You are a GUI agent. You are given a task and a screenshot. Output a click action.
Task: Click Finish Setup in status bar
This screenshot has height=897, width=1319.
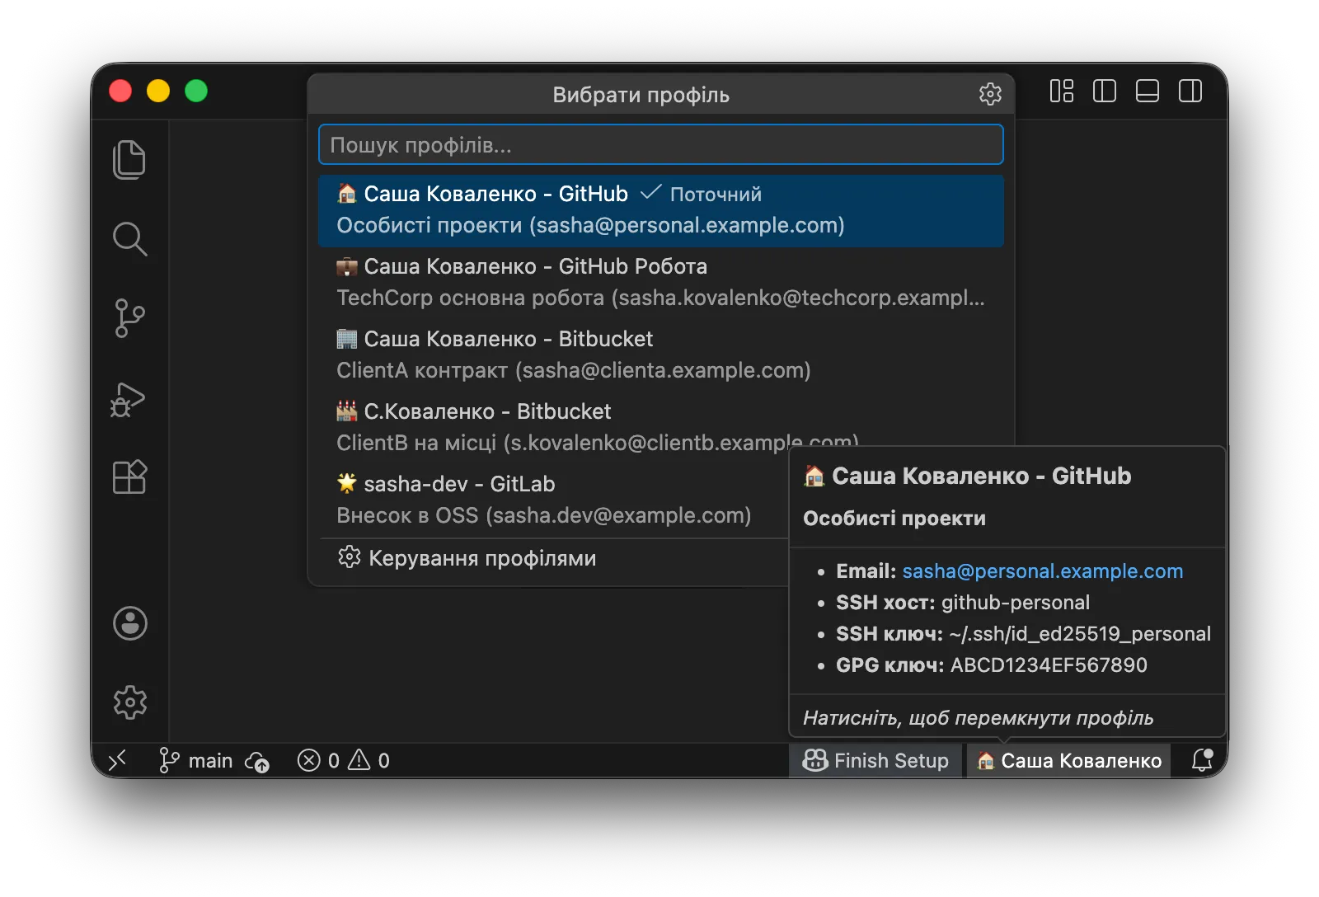875,760
